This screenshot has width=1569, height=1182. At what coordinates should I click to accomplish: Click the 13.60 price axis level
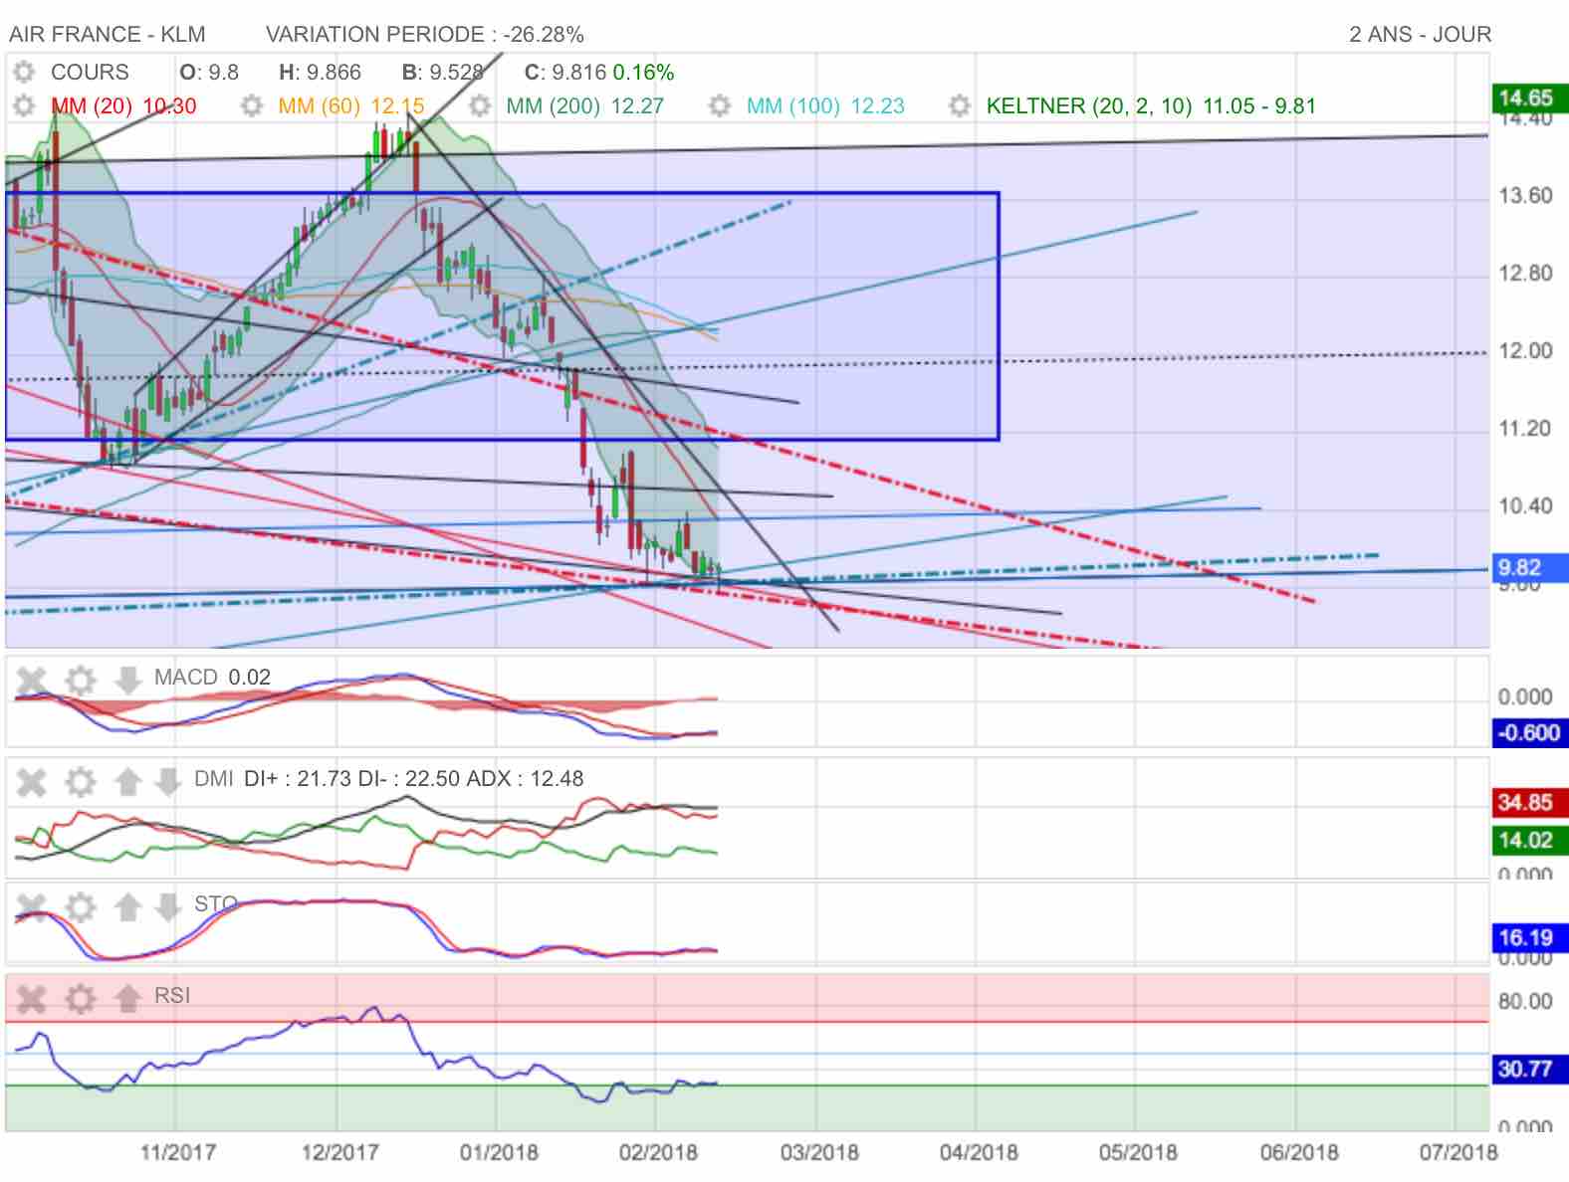tap(1525, 195)
